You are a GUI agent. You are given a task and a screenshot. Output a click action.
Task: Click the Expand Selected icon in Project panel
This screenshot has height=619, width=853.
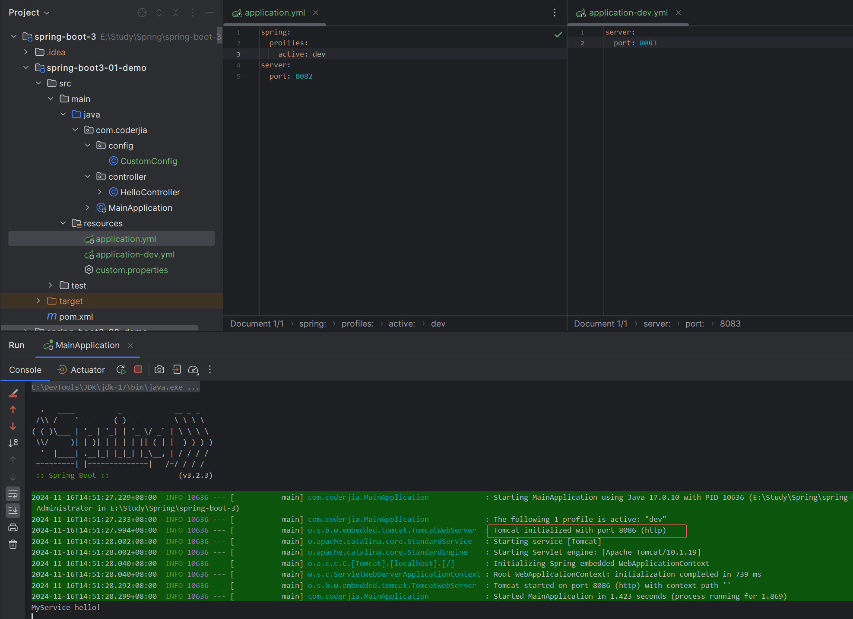(x=159, y=13)
